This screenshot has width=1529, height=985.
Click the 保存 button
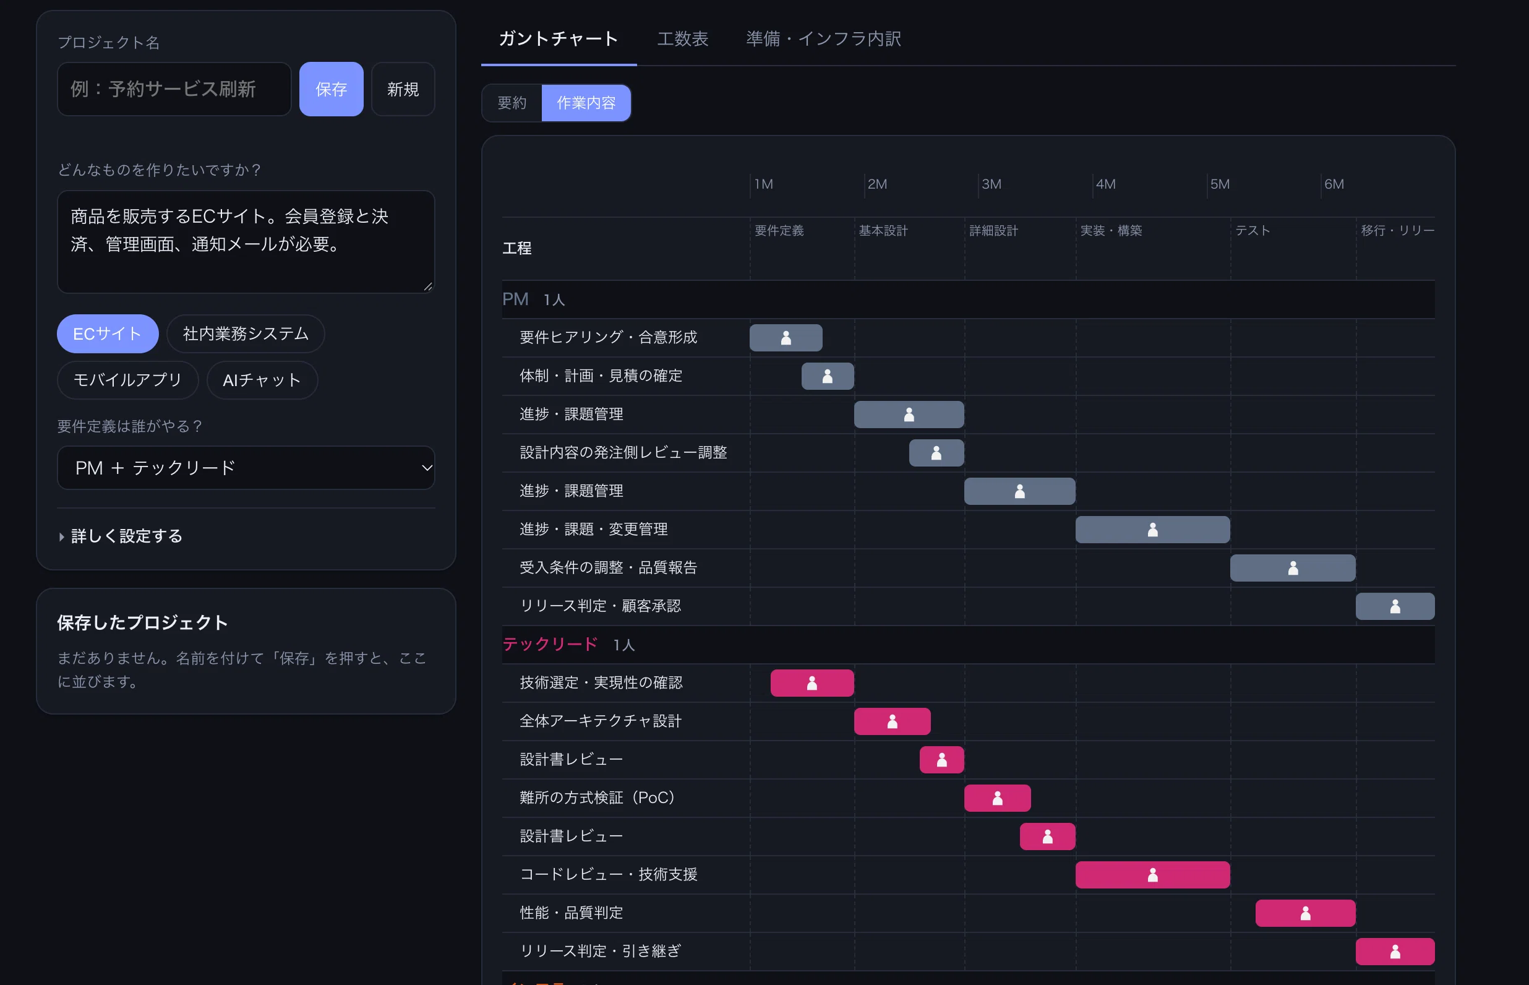pyautogui.click(x=331, y=89)
